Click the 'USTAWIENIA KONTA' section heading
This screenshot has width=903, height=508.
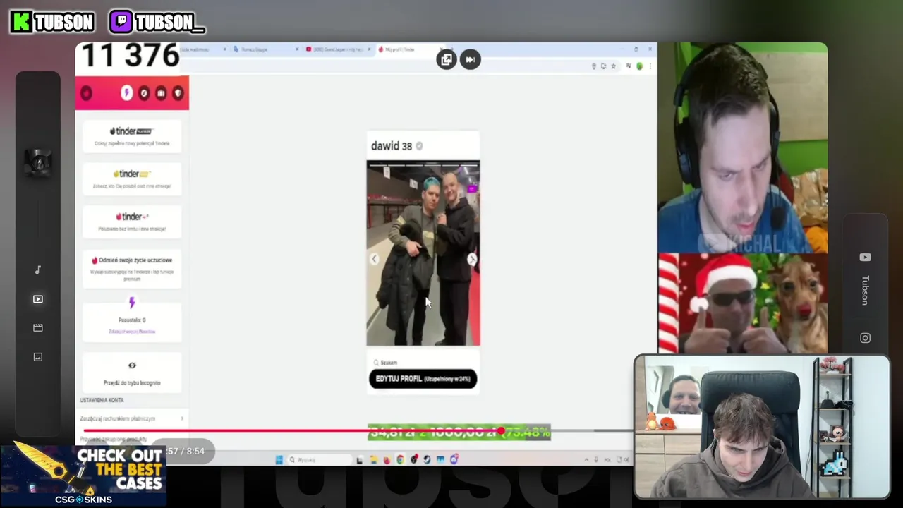pos(102,400)
